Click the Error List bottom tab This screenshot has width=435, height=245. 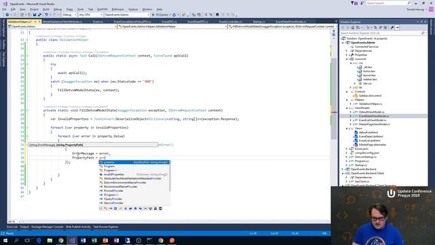click(12, 227)
